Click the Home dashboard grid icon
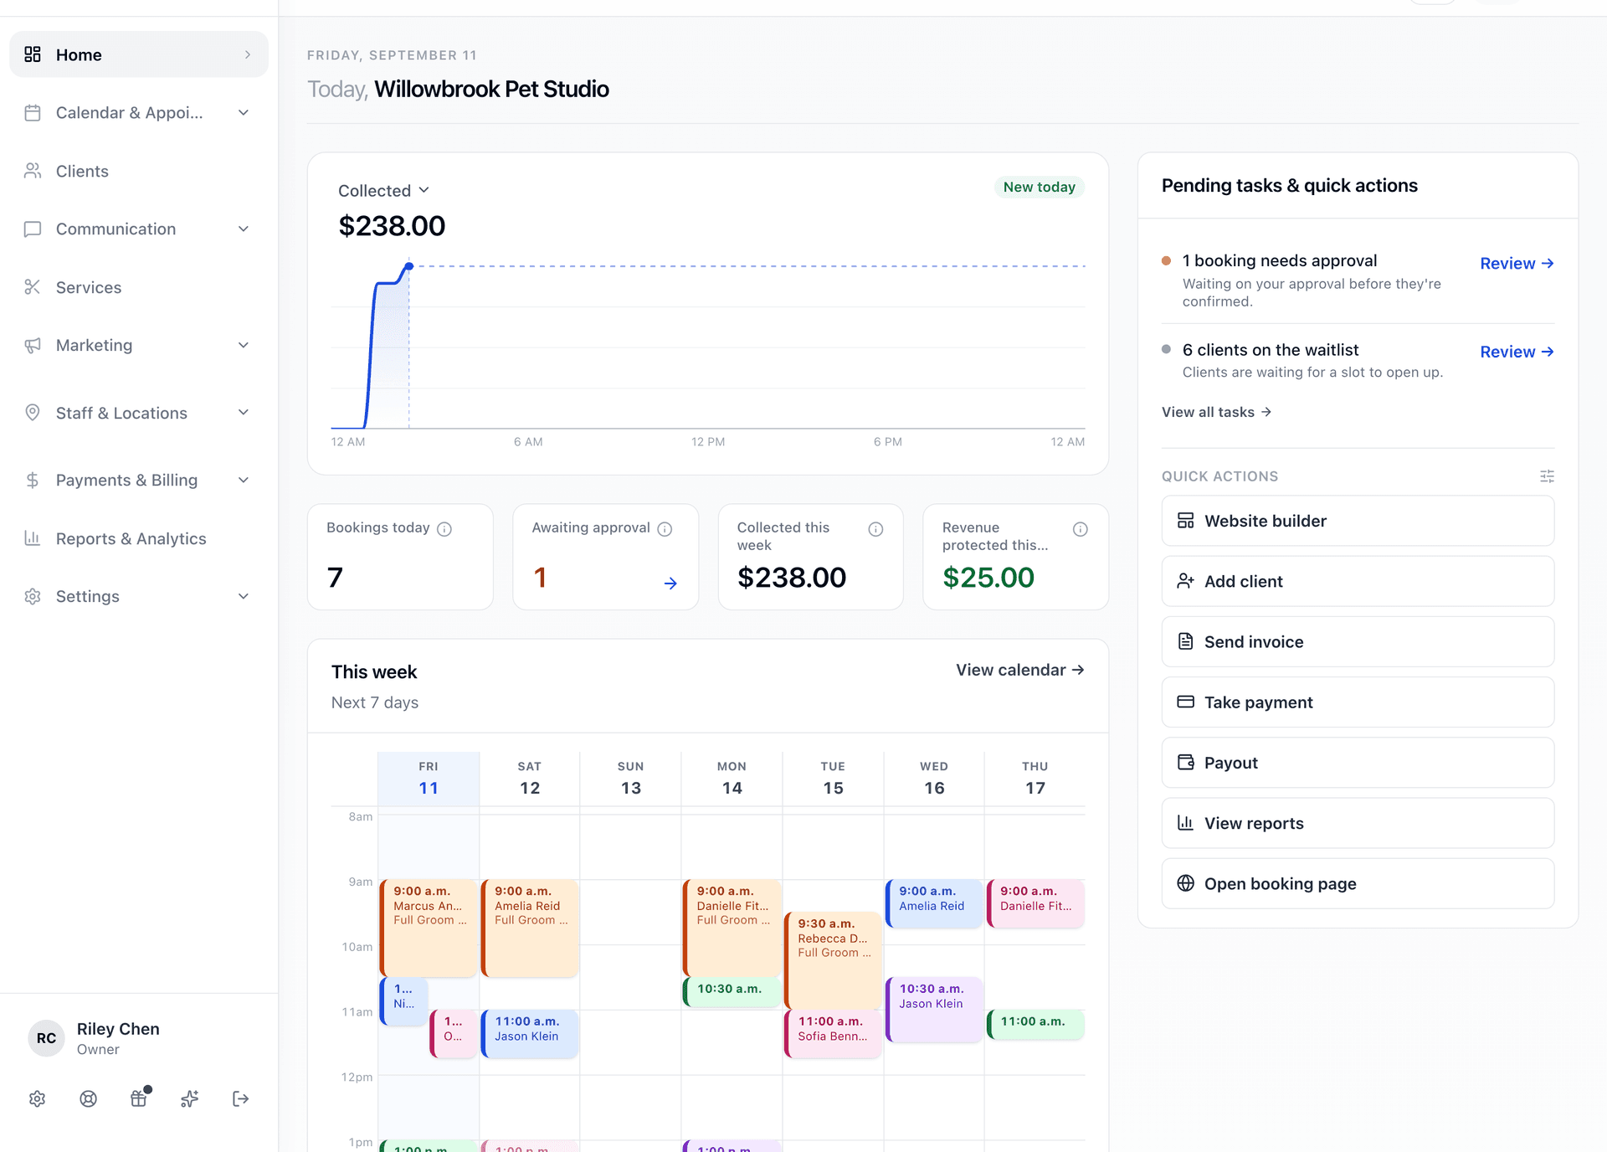The height and width of the screenshot is (1152, 1607). tap(33, 54)
